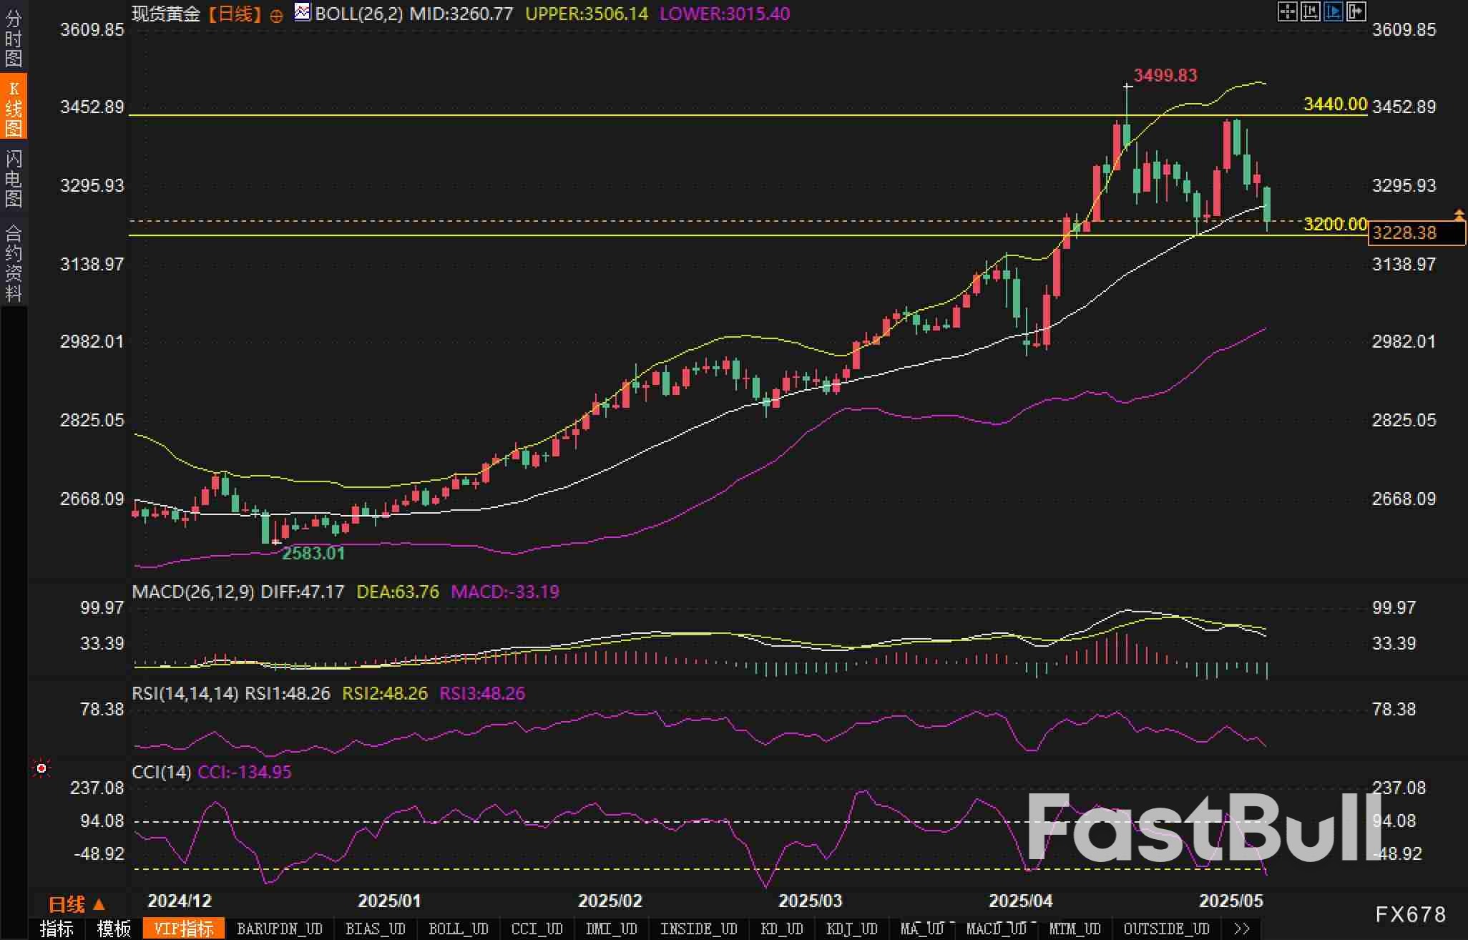Switch to 分时图 view in sidebar
The height and width of the screenshot is (940, 1468).
pyautogui.click(x=13, y=37)
